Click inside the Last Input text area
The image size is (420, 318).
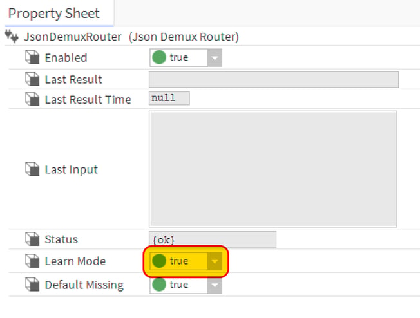tap(273, 169)
